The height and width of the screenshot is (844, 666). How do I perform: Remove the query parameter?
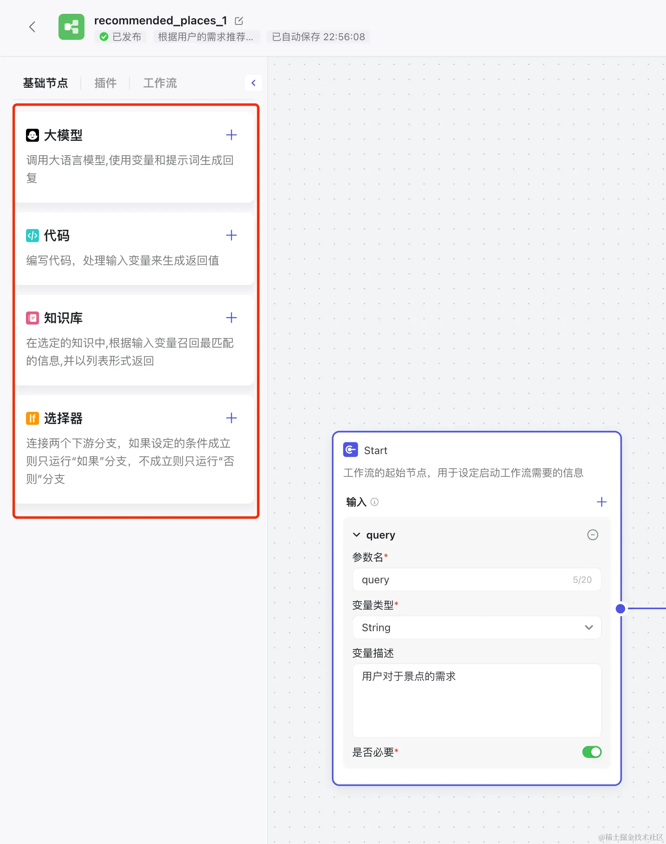[593, 535]
